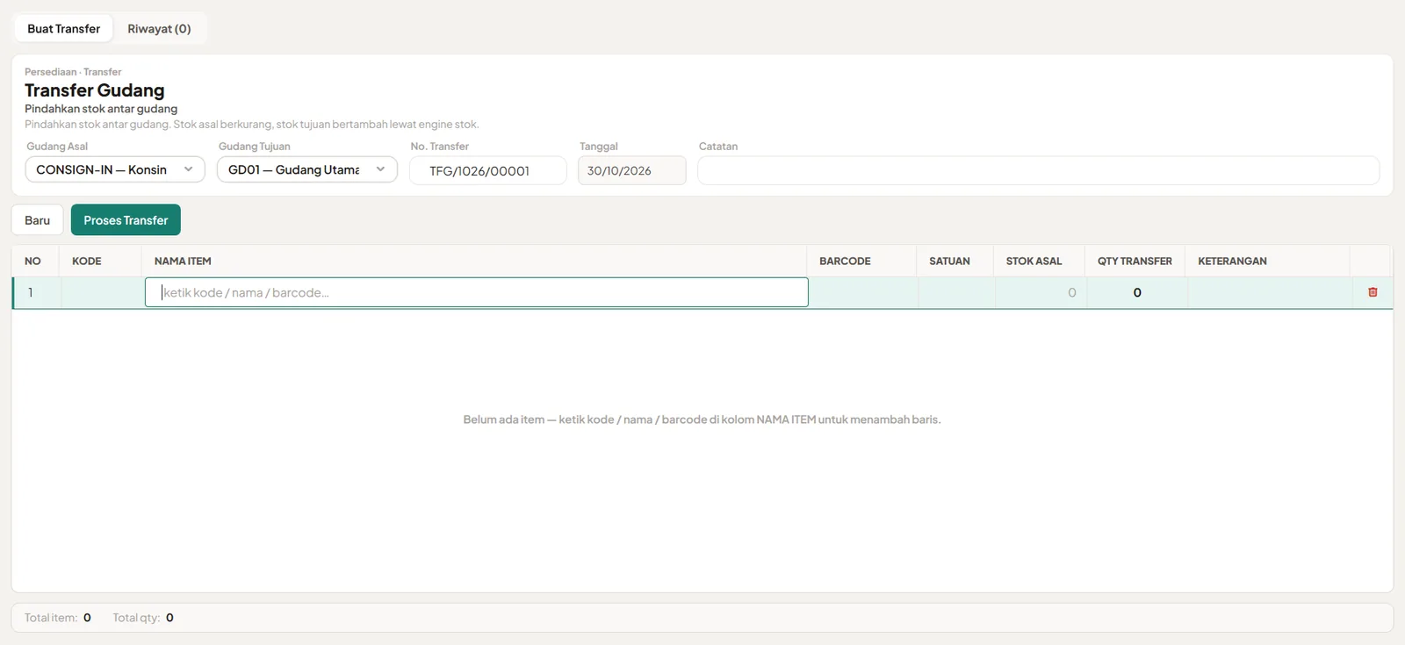Click into the Catatan notes field
The height and width of the screenshot is (645, 1405).
pyautogui.click(x=1038, y=170)
